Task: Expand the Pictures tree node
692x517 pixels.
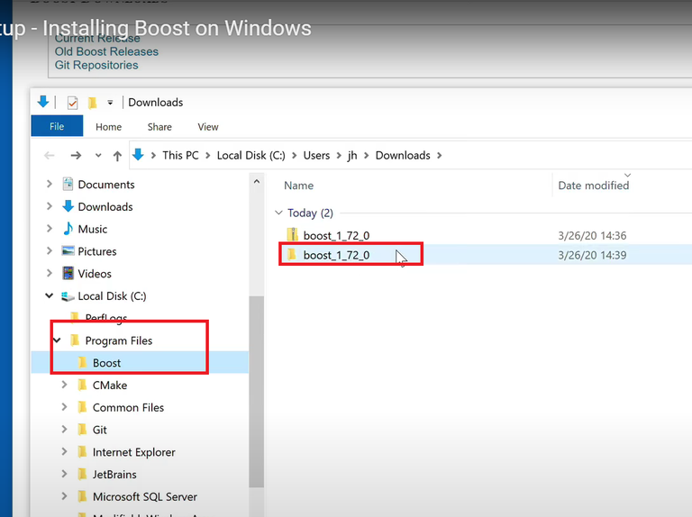Action: (50, 250)
